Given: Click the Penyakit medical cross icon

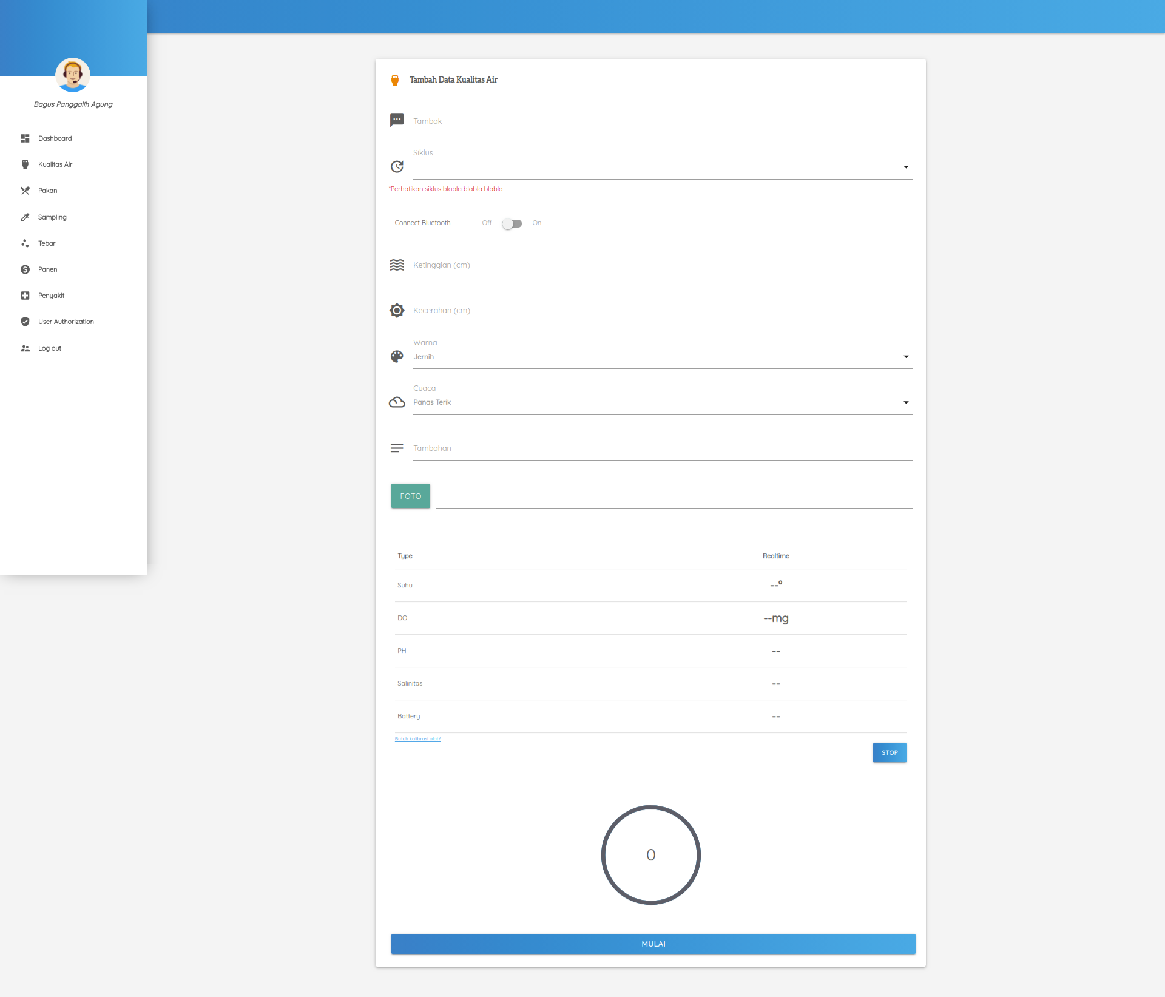Looking at the screenshot, I should [x=25, y=296].
